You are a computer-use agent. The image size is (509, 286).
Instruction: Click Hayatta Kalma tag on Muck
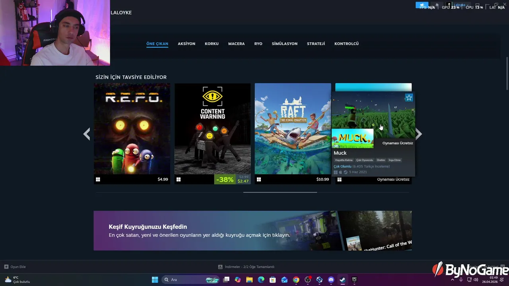point(344,160)
